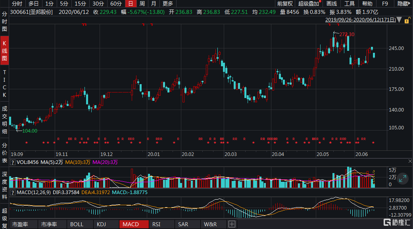Image resolution: width=413 pixels, height=229 pixels.
Task: Open the 更多 more periods menu
Action: point(168,4)
